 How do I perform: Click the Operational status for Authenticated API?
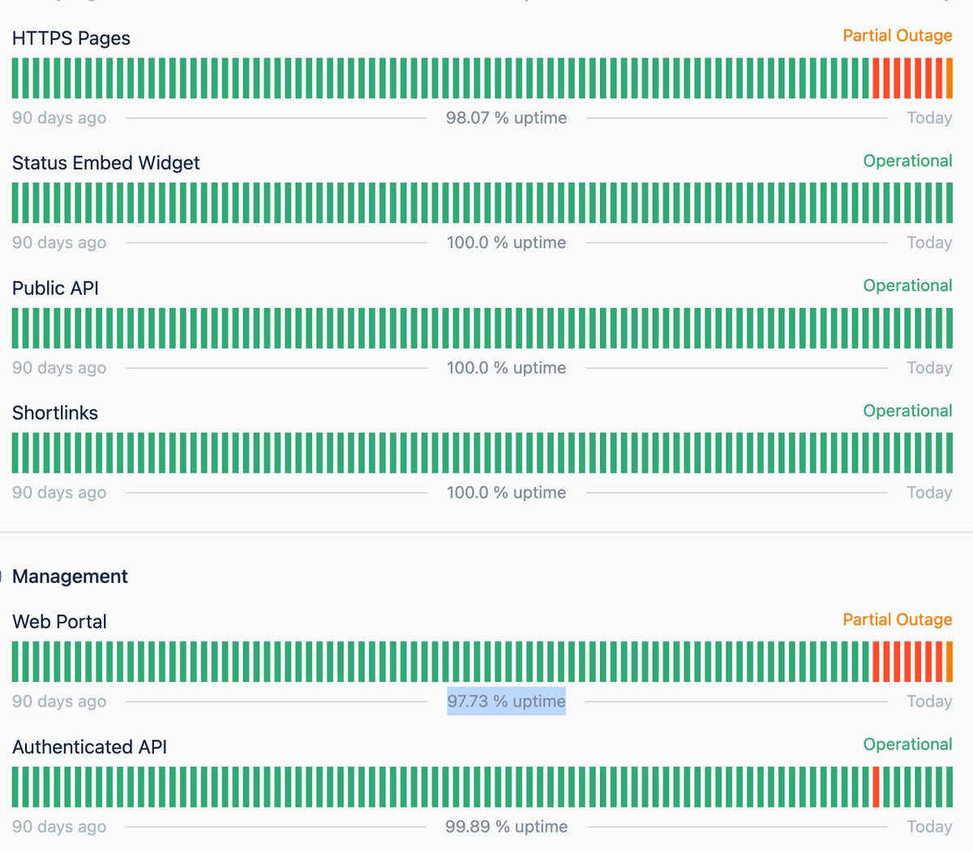[x=907, y=744]
